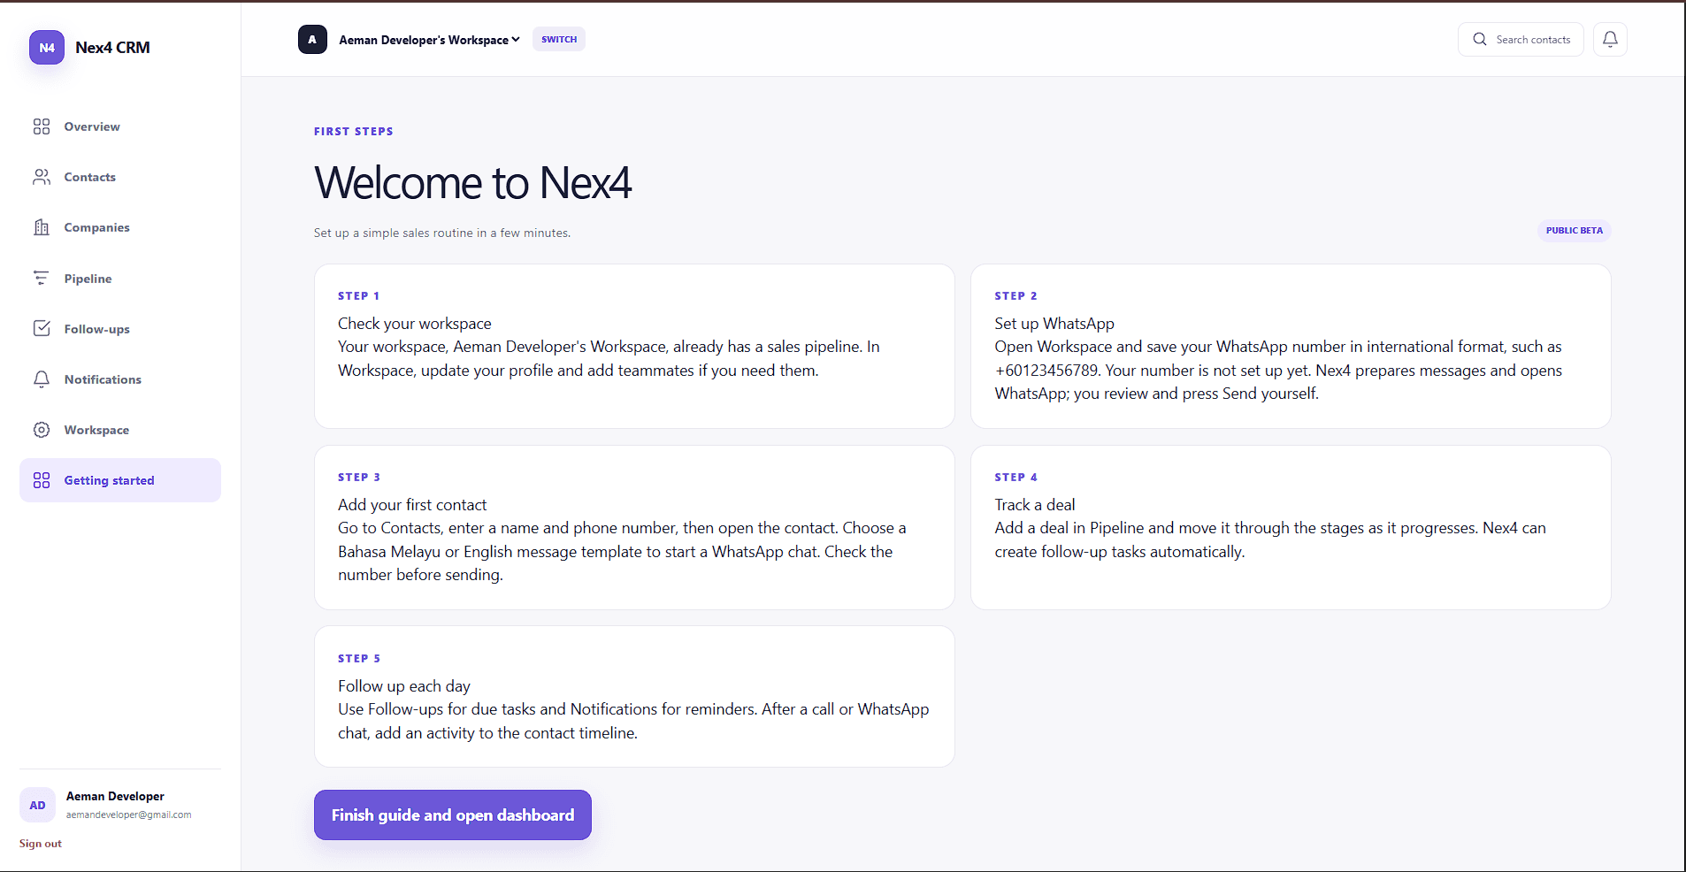Open Follow-ups page

[x=120, y=329]
